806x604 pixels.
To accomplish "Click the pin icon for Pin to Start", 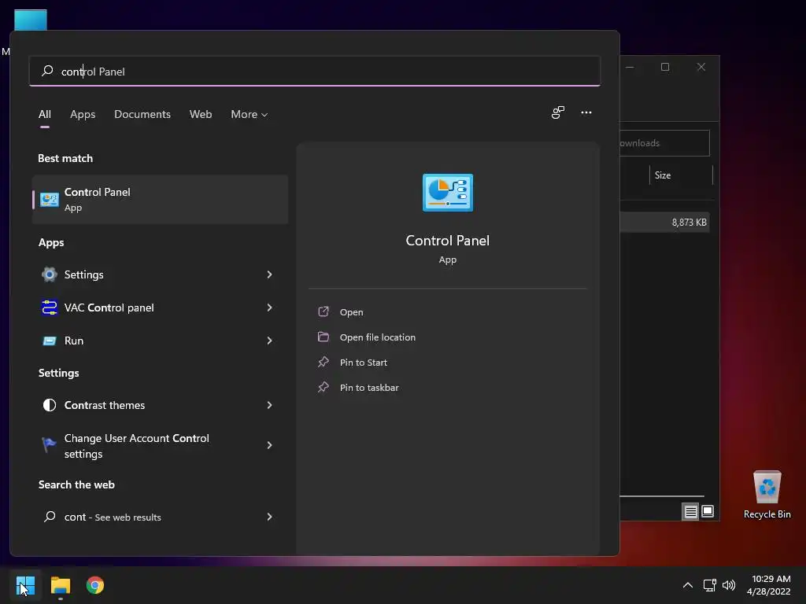I will 324,362.
